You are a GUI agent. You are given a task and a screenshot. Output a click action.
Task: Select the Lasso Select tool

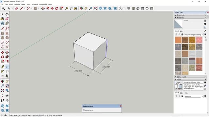point(7,14)
